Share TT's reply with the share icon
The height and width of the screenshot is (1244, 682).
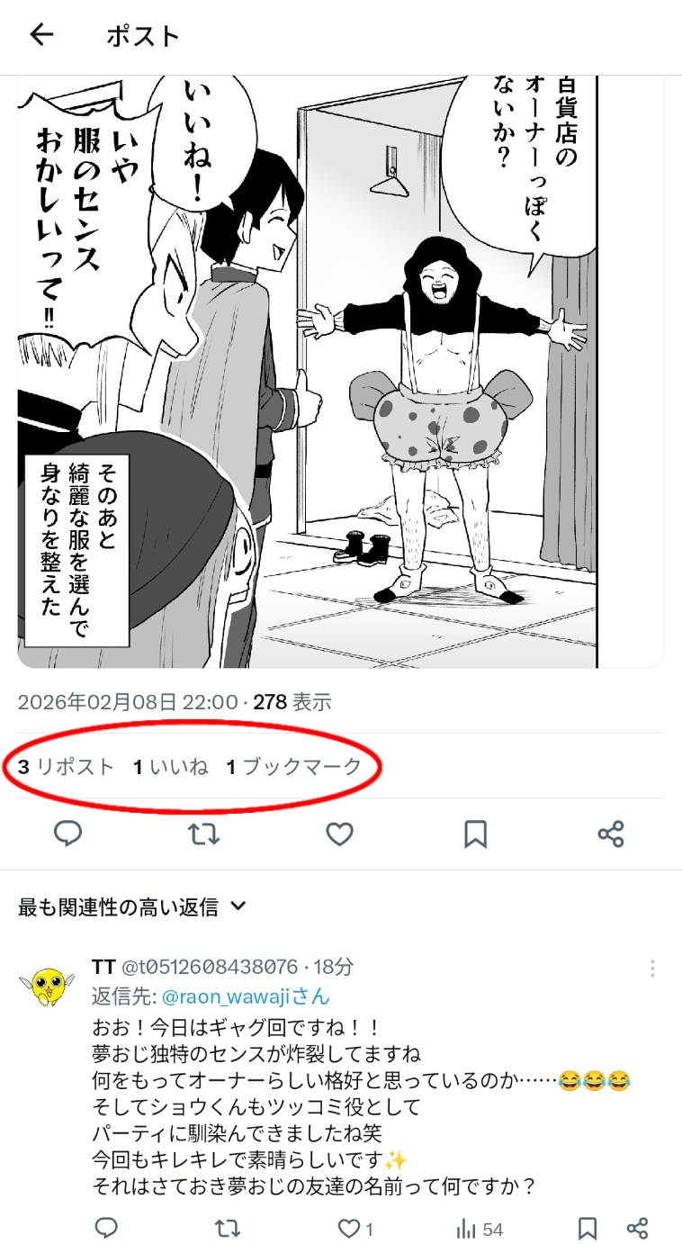point(636,1228)
